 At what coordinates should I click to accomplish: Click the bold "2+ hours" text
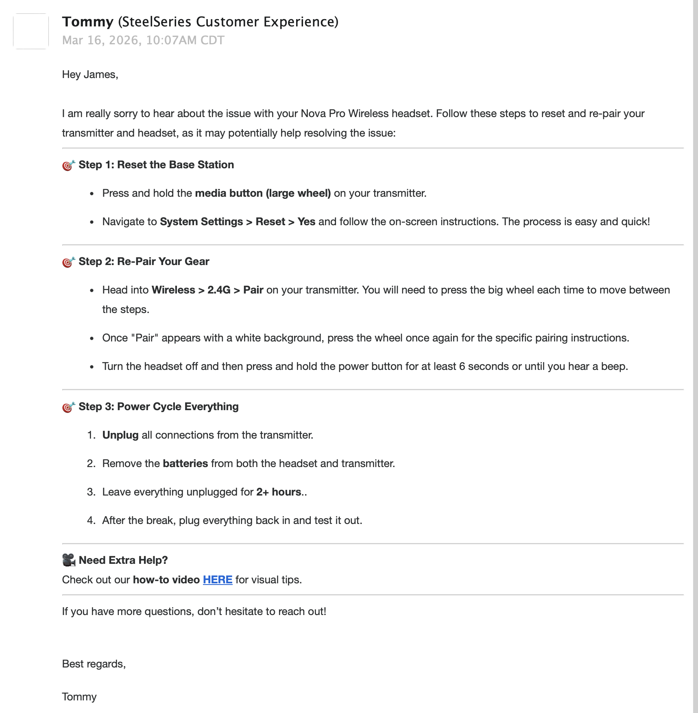[279, 492]
